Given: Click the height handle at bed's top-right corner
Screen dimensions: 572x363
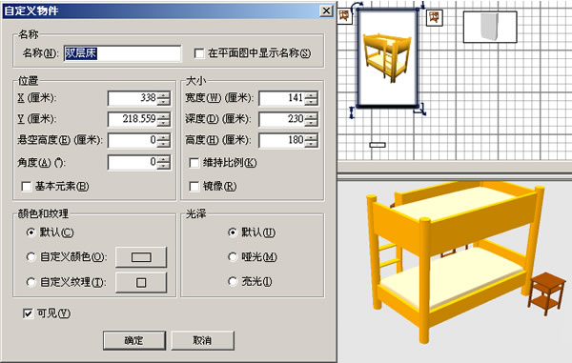Looking at the screenshot, I should (422, 5).
